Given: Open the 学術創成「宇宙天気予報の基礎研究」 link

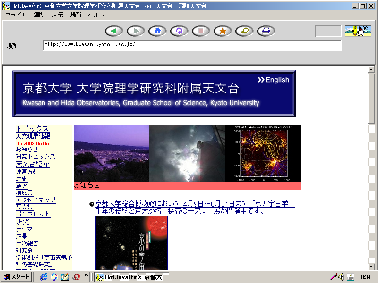Looking at the screenshot, I should click(44, 261).
